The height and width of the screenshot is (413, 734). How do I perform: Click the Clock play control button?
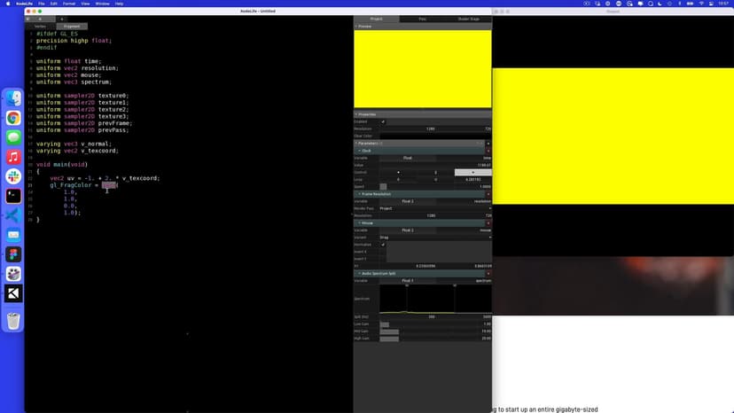coord(472,172)
